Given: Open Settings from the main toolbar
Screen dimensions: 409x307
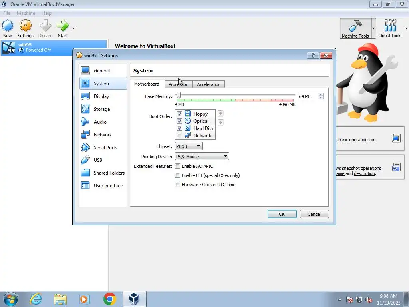Looking at the screenshot, I should (x=25, y=28).
